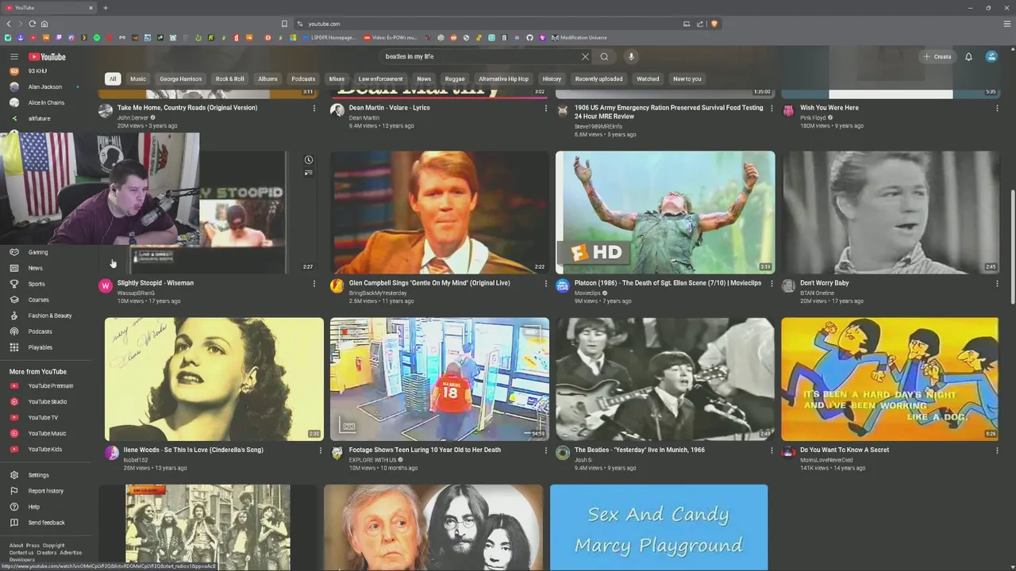Play the Sex And Candy thumbnail
The height and width of the screenshot is (571, 1016).
[x=659, y=527]
